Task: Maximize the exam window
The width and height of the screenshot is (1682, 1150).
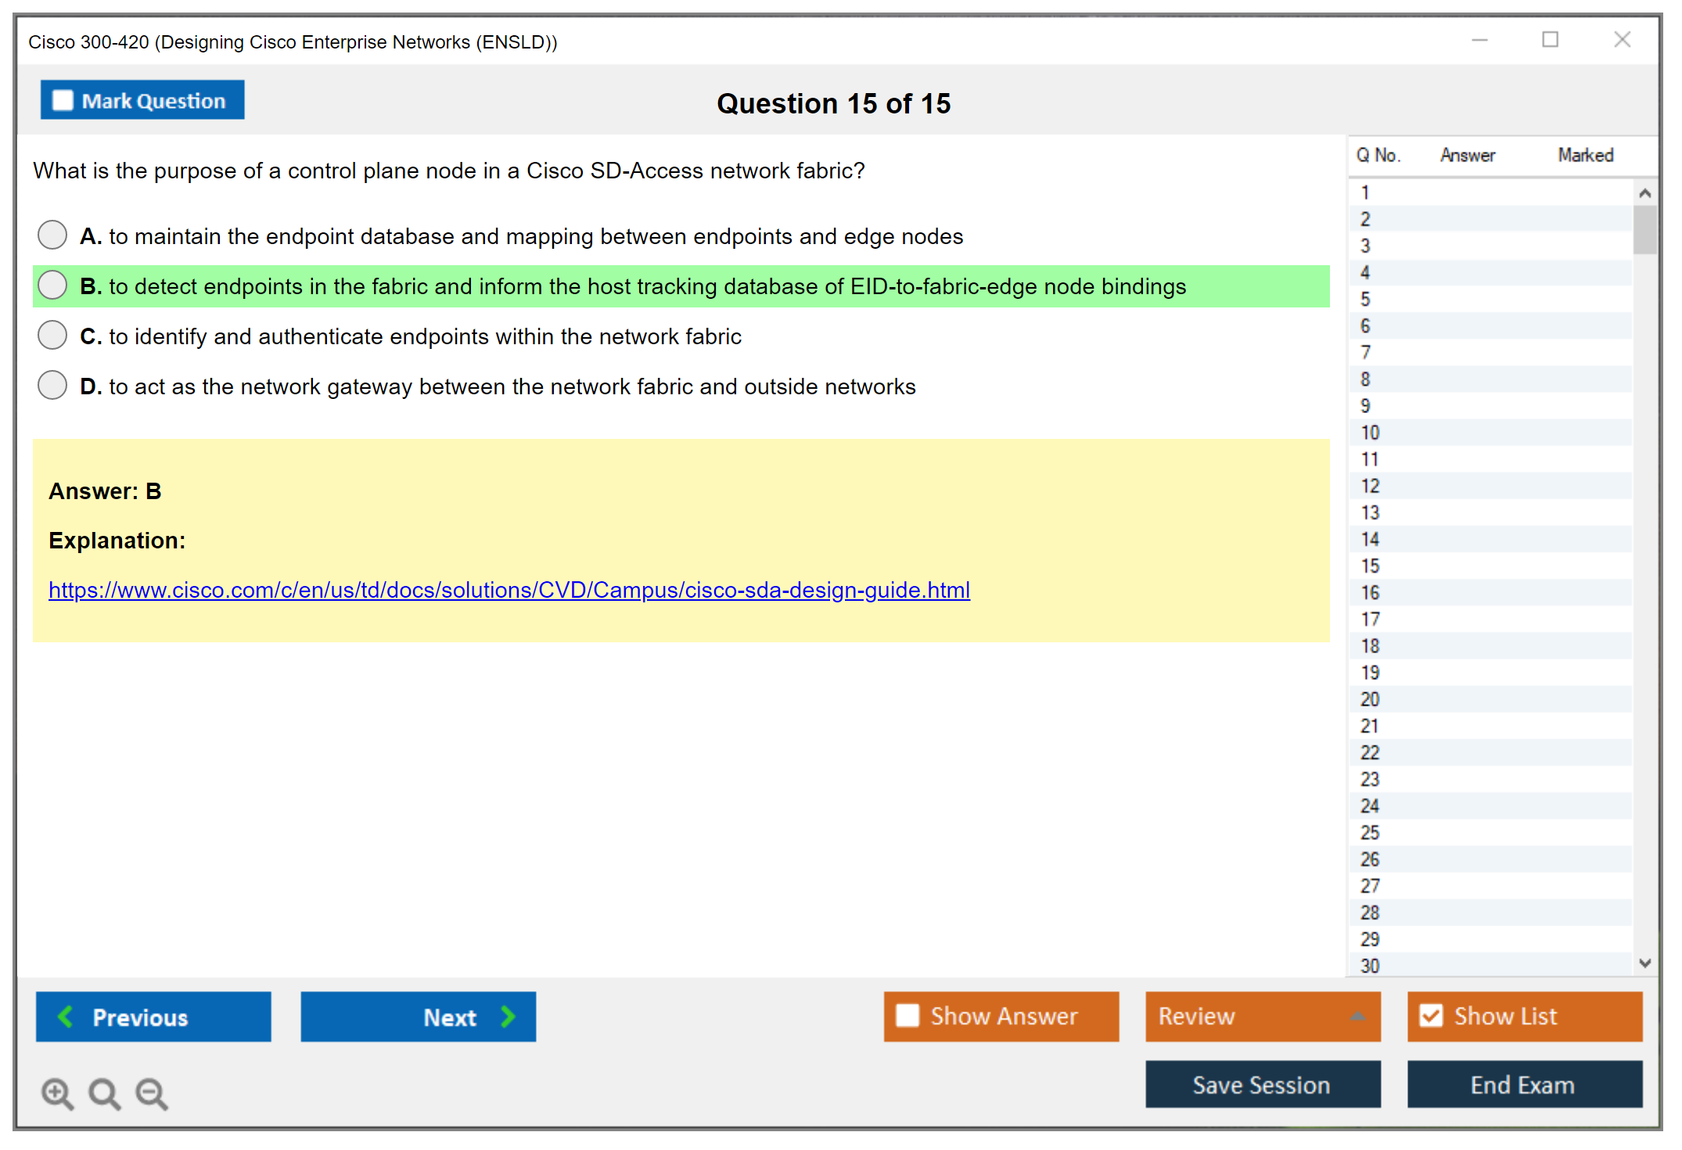Action: tap(1550, 39)
